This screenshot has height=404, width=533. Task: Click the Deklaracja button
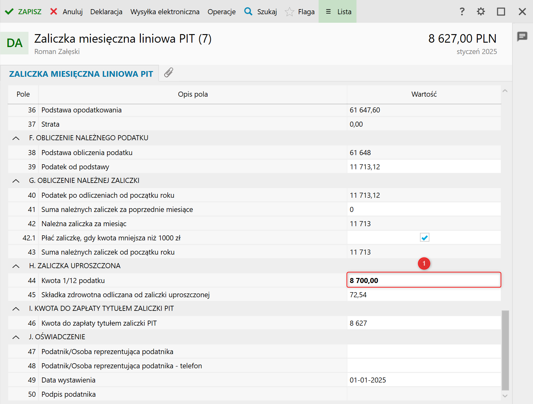(106, 12)
